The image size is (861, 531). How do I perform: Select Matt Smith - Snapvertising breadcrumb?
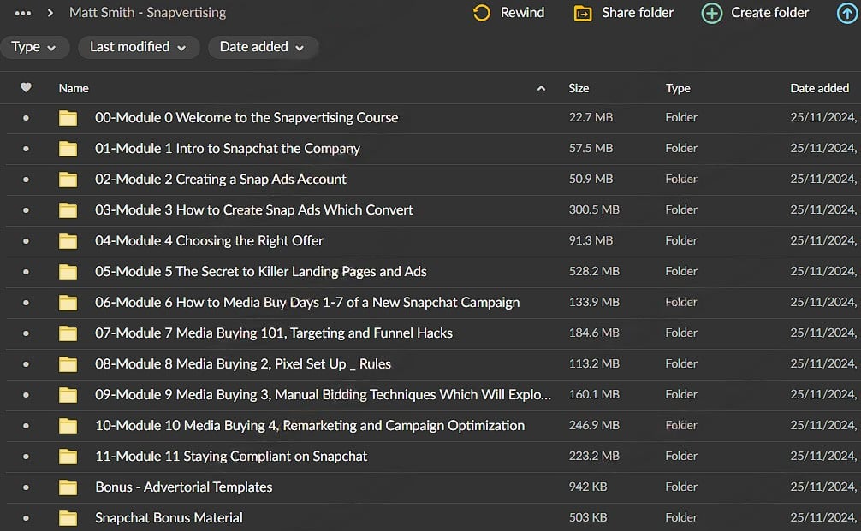pos(147,13)
